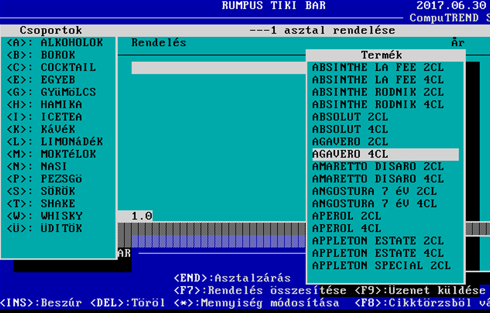Select the ÜDITÖK group
This screenshot has width=490, height=313.
[x=44, y=228]
